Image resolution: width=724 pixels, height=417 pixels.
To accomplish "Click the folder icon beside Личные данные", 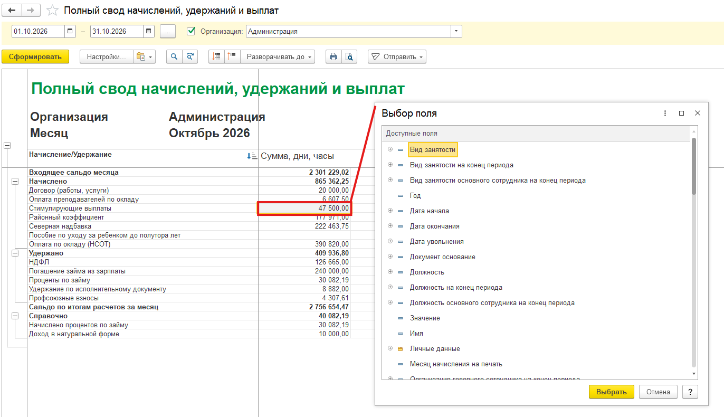I will click(400, 349).
